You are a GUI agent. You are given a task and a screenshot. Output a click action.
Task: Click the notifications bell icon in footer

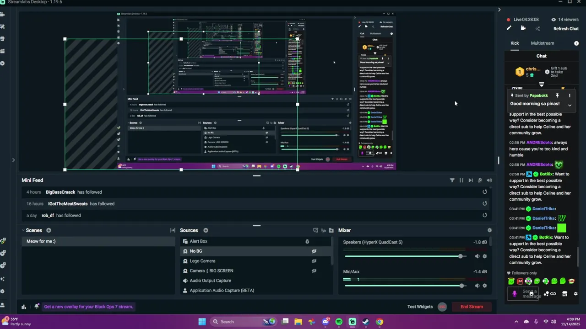pyautogui.click(x=37, y=306)
